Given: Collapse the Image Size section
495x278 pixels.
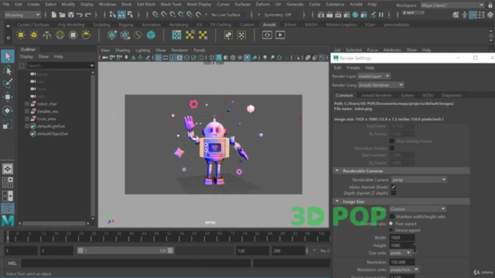Looking at the screenshot, I should pos(337,201).
